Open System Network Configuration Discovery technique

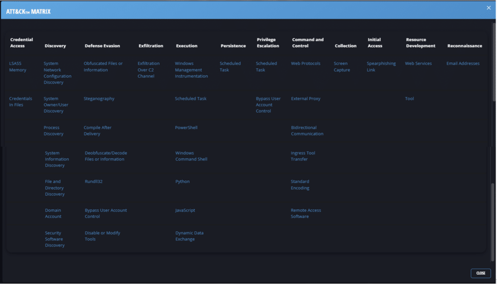pyautogui.click(x=57, y=73)
